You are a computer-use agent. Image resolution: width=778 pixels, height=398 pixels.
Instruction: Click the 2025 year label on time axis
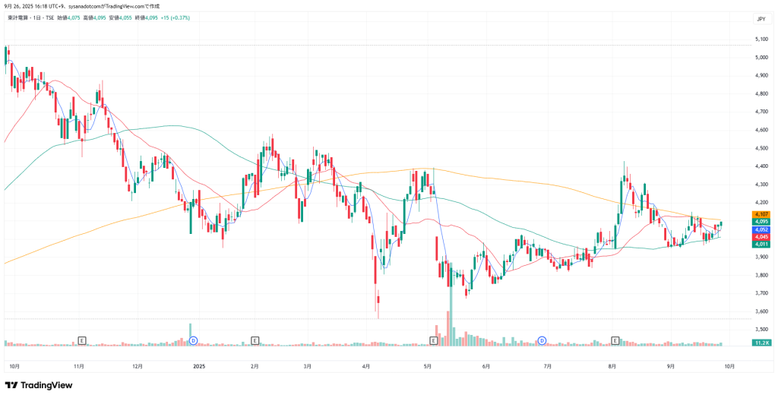click(199, 365)
